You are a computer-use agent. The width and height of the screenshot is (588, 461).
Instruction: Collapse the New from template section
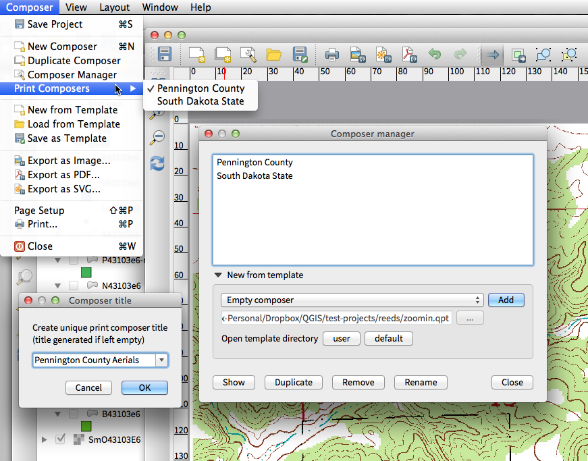click(x=219, y=275)
